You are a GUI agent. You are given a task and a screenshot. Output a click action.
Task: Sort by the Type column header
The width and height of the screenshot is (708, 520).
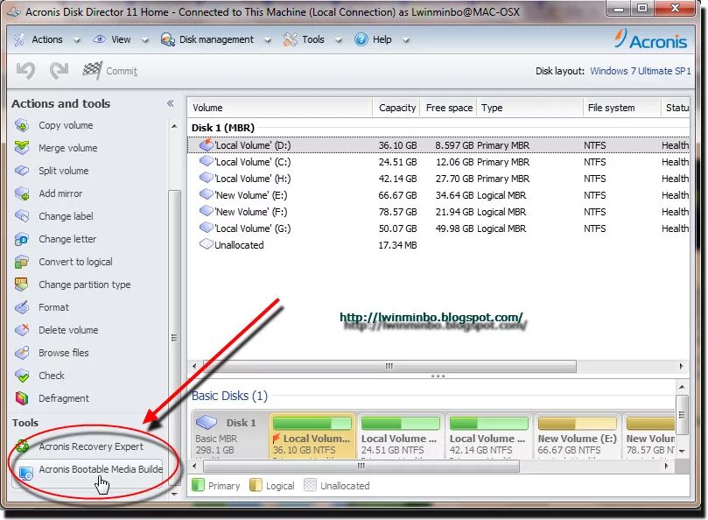click(x=529, y=108)
